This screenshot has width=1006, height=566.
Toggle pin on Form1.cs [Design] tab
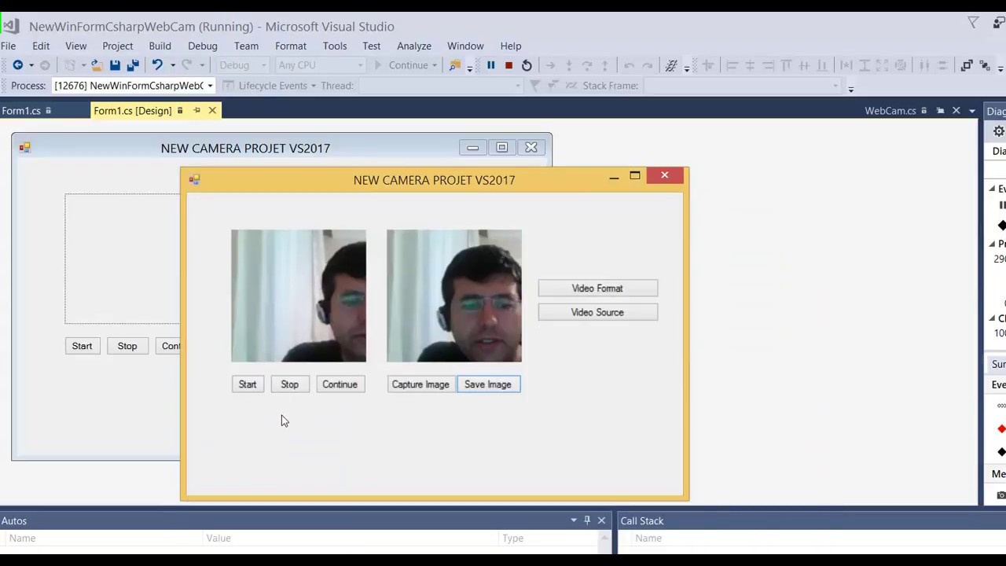pos(196,111)
